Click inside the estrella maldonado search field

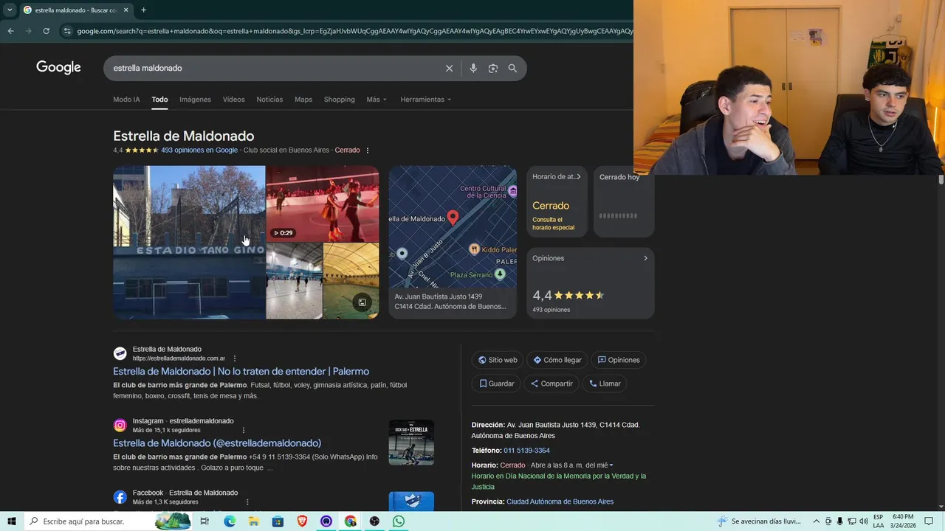coord(273,68)
